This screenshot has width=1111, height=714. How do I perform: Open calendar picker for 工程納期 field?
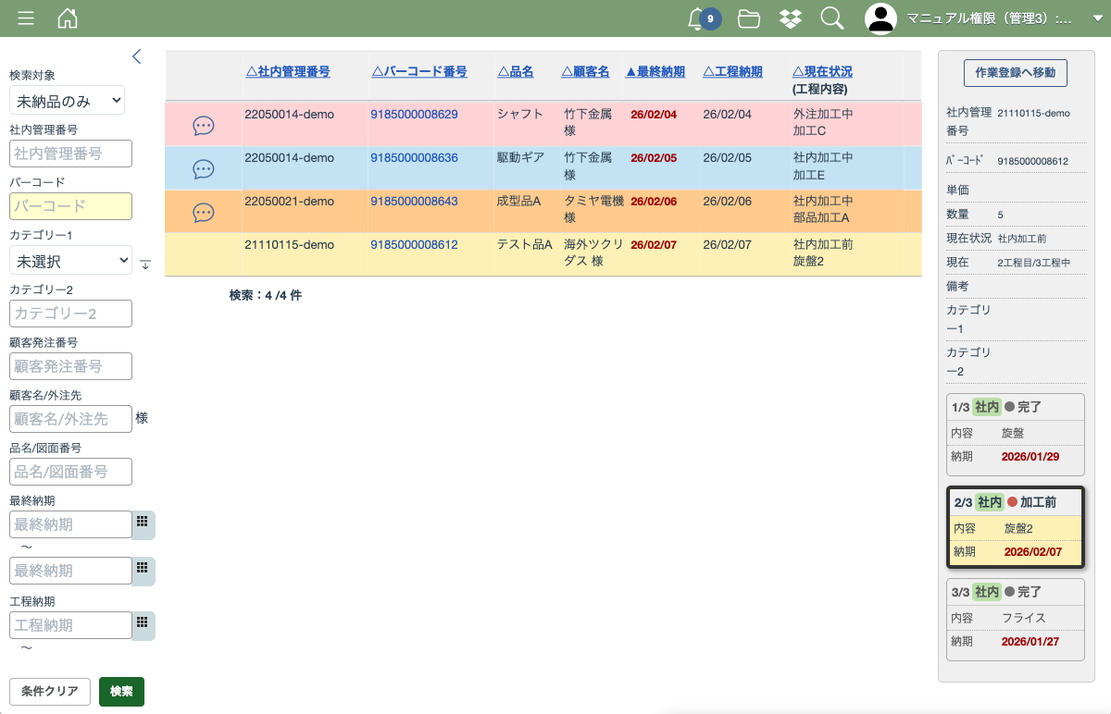tap(143, 624)
